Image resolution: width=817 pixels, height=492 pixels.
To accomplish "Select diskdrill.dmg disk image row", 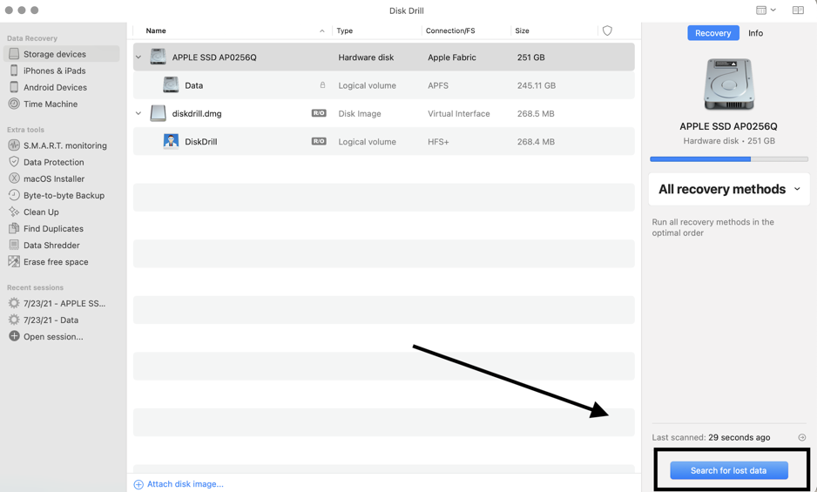I will (x=384, y=113).
